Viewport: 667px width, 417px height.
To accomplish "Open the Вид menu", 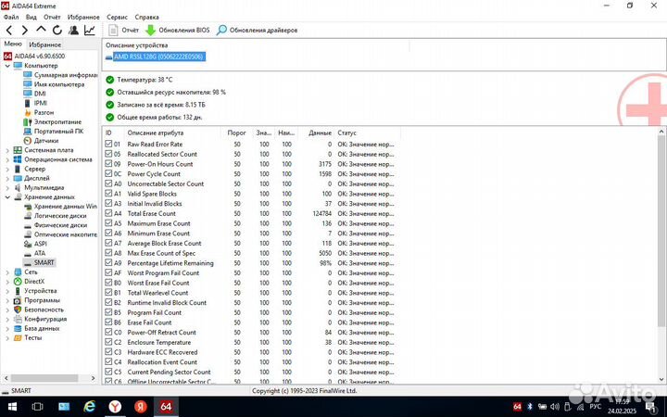I will point(31,17).
